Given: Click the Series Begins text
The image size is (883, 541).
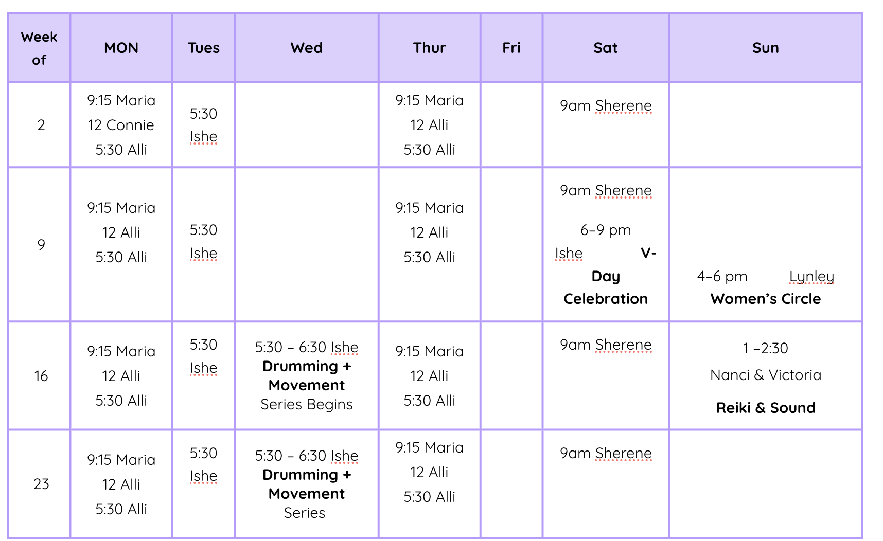Looking at the screenshot, I should (x=306, y=404).
